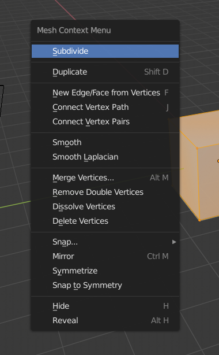Image resolution: width=219 pixels, height=355 pixels.
Task: Apply Smooth to the vertices
Action: click(x=105, y=142)
